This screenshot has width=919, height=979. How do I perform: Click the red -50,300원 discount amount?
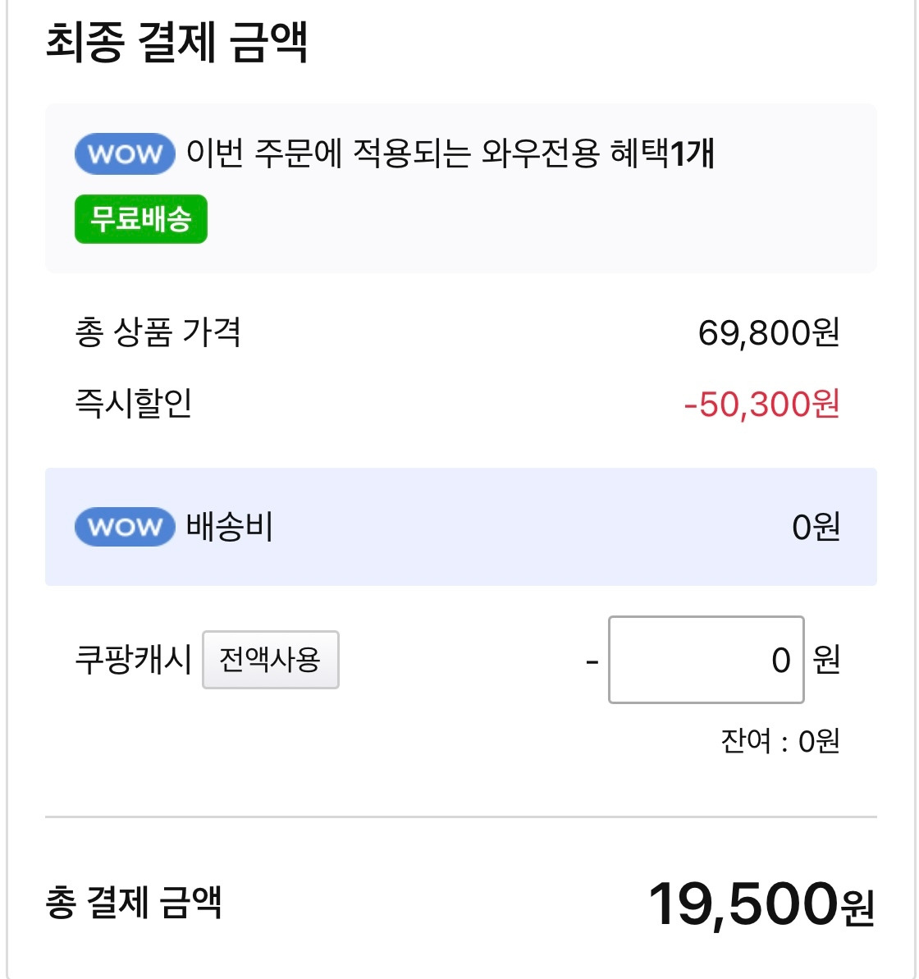[761, 404]
